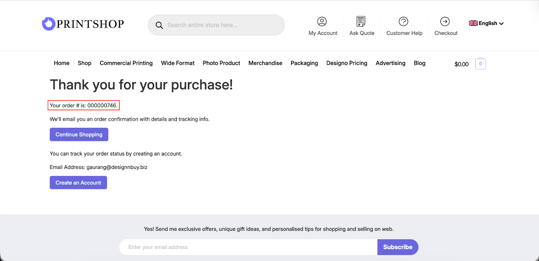Click the PrintShop logo
Screen dimensions: 539x261
[83, 24]
